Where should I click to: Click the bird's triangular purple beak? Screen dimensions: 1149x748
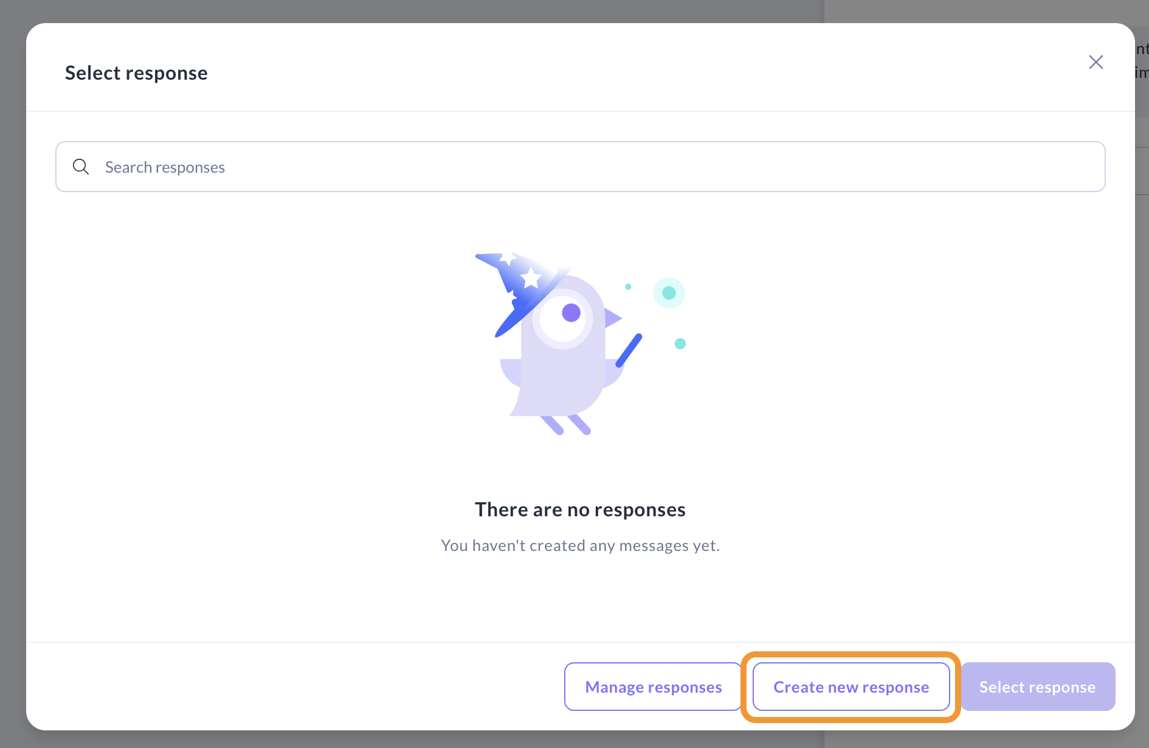(612, 317)
